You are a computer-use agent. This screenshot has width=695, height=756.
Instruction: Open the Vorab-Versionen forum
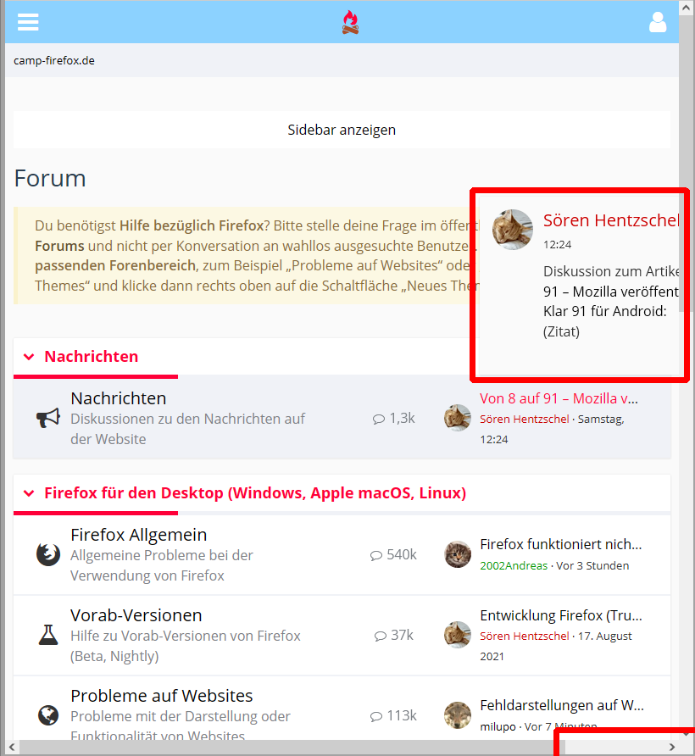click(136, 615)
